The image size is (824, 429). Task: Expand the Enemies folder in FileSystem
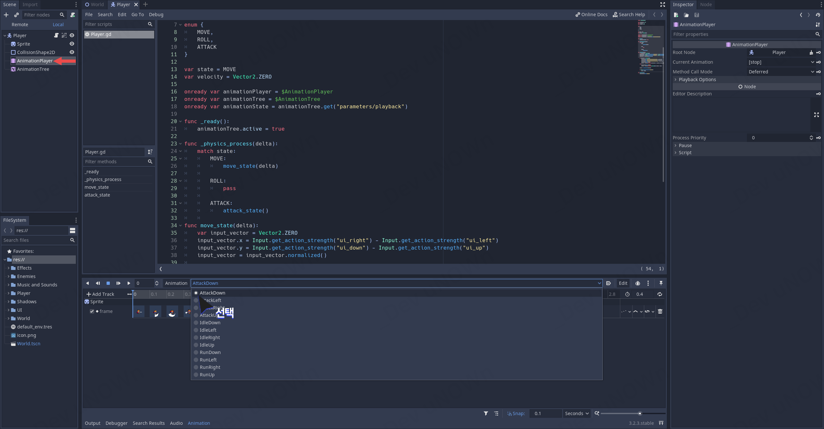(8, 276)
